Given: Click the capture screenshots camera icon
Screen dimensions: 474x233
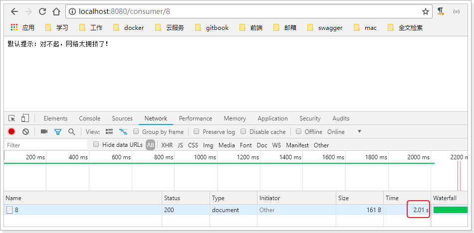Looking at the screenshot, I should 44,132.
